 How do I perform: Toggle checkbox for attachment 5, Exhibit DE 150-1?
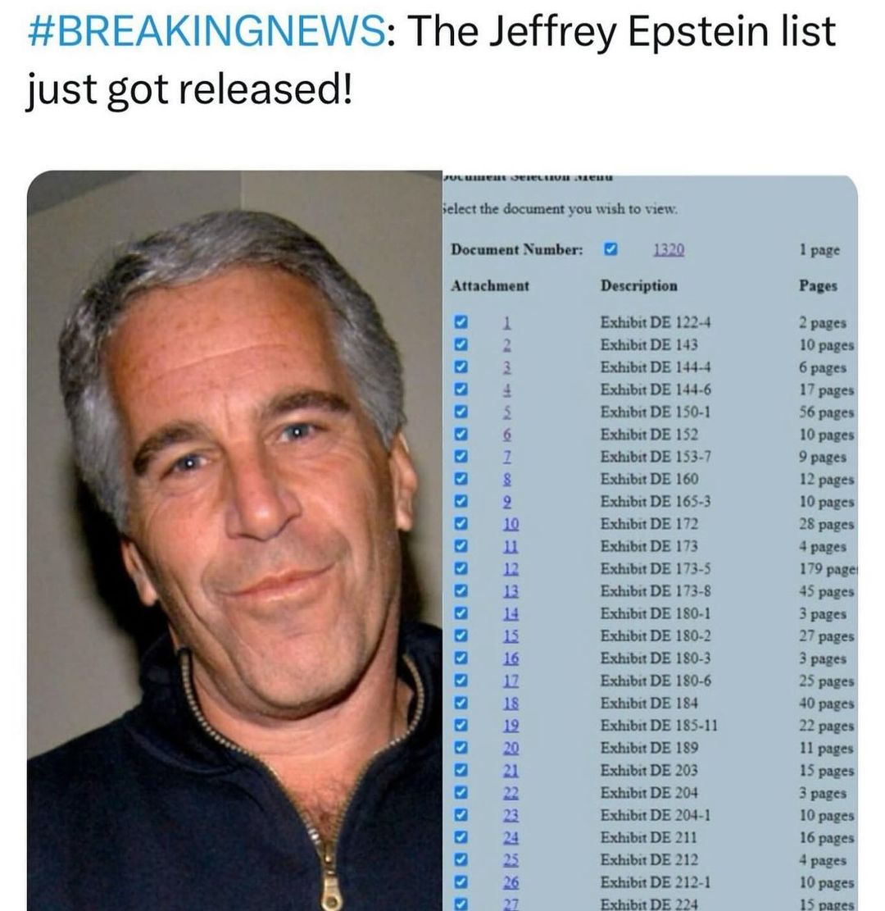tap(461, 412)
